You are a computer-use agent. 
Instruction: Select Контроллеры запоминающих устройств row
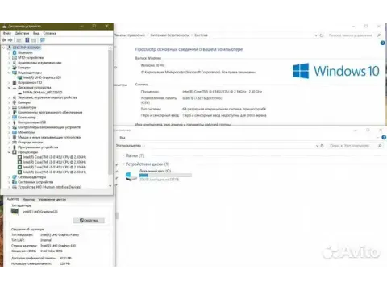(49, 127)
